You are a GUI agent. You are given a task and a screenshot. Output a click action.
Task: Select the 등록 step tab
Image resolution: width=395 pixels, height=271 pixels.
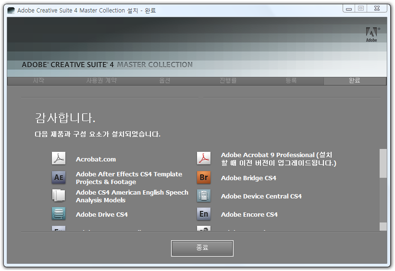(291, 81)
